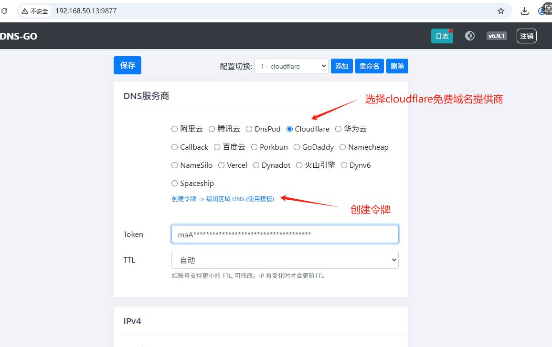Open the TTL 自动 dropdown
The width and height of the screenshot is (552, 347).
tap(285, 260)
